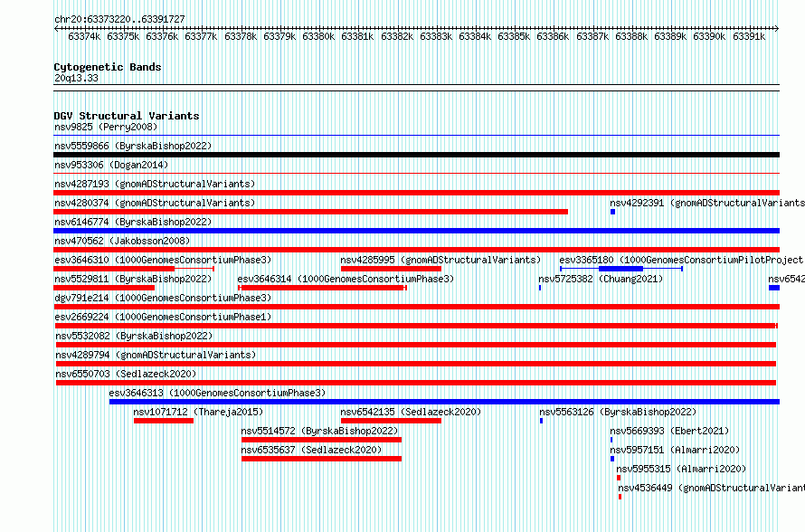The height and width of the screenshot is (532, 805).
Task: Select the 63388k mark on the ruler
Action: (631, 36)
